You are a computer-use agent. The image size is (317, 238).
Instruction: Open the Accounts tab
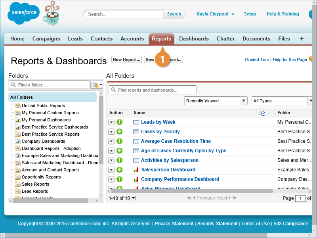pyautogui.click(x=132, y=38)
